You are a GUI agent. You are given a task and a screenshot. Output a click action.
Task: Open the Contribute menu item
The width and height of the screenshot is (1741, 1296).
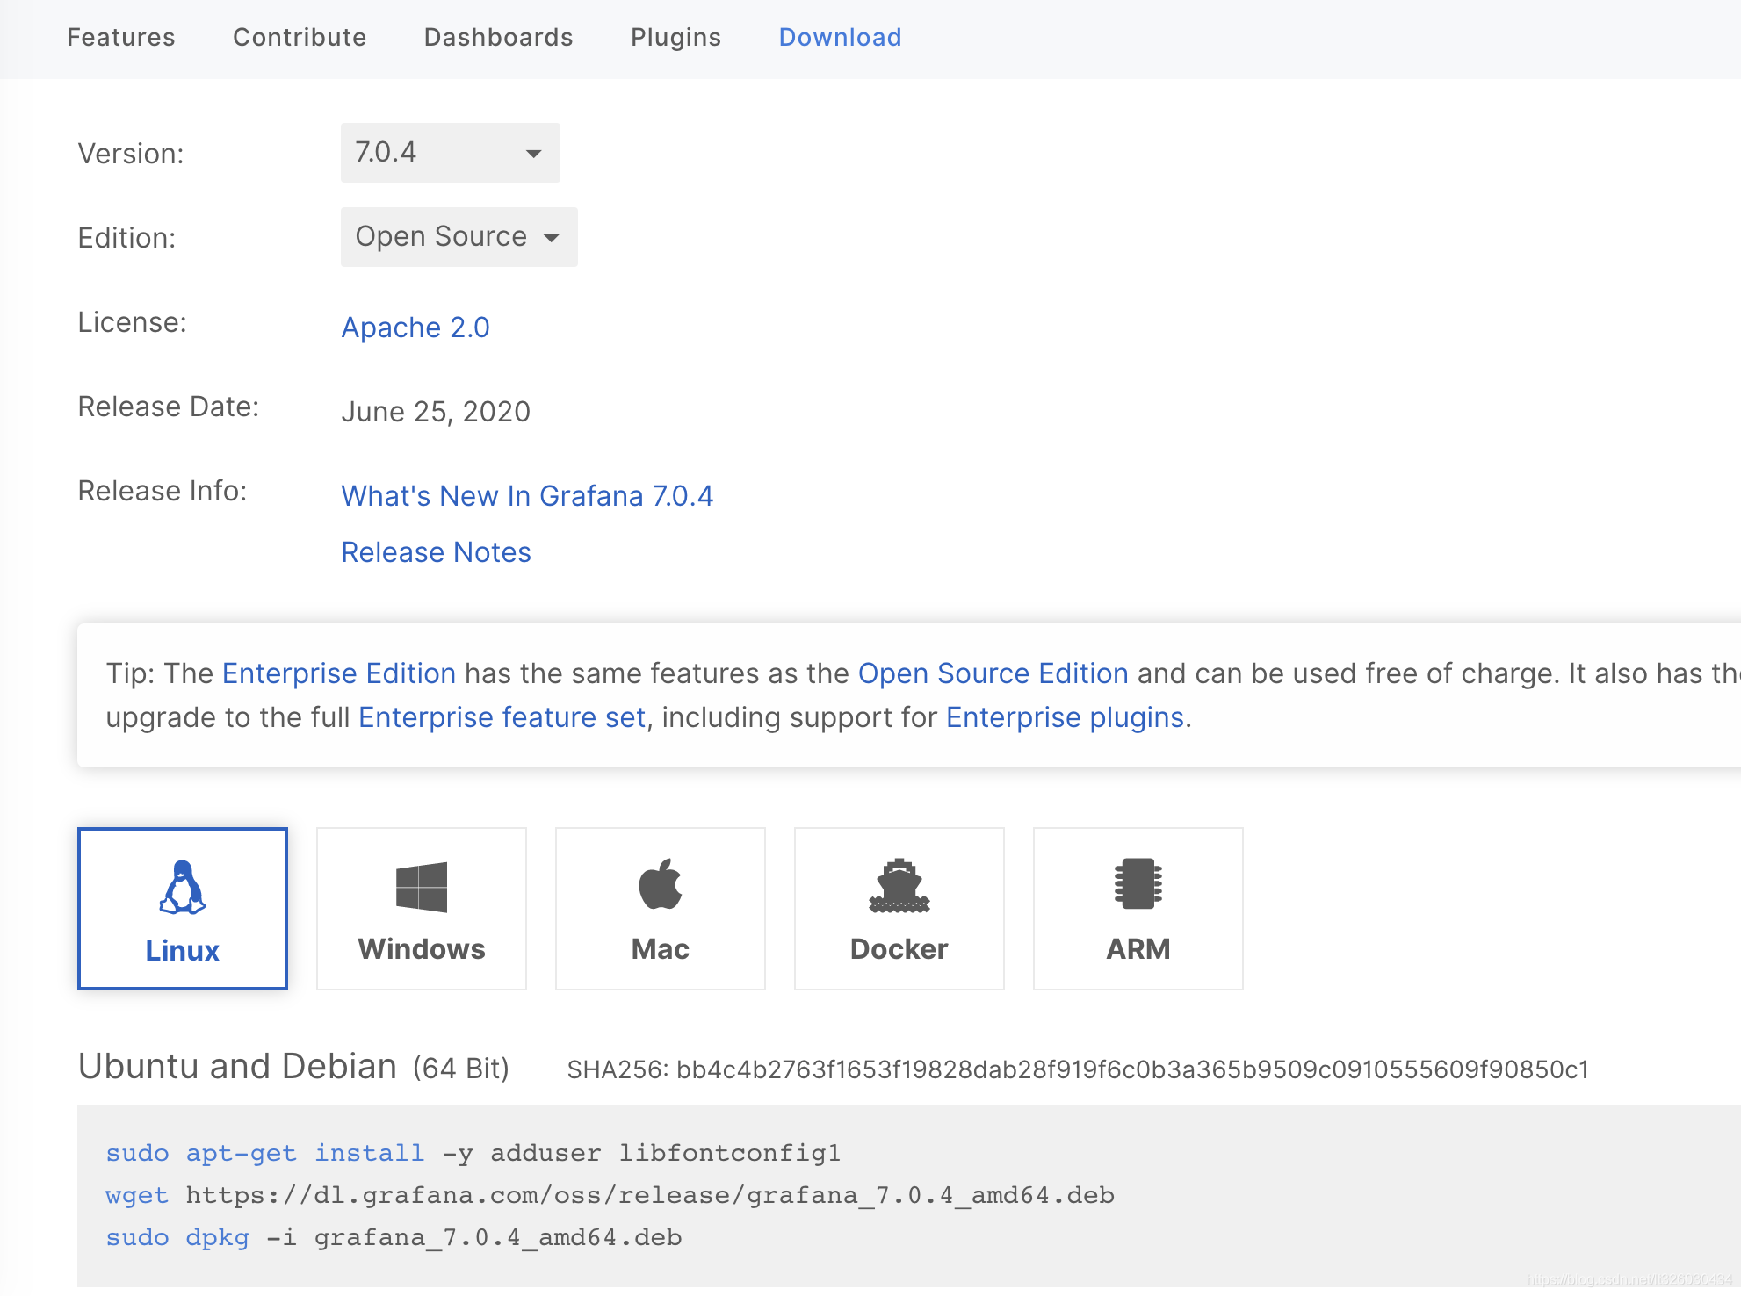[300, 37]
